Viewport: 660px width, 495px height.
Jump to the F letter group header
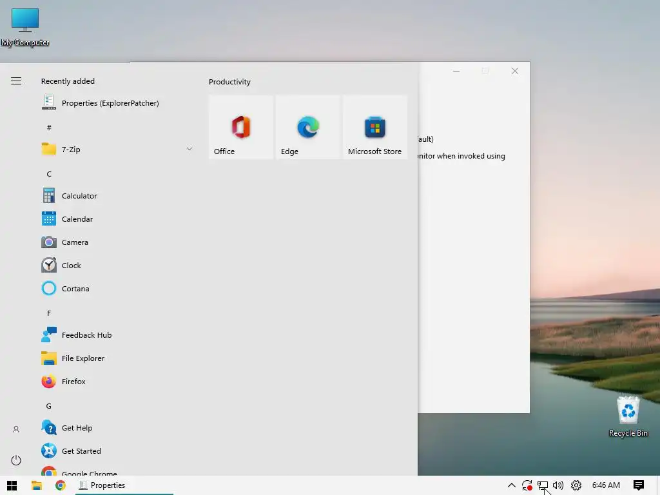click(x=49, y=313)
